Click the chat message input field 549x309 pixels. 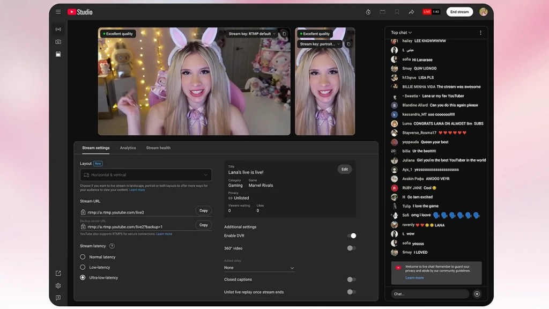tap(429, 293)
